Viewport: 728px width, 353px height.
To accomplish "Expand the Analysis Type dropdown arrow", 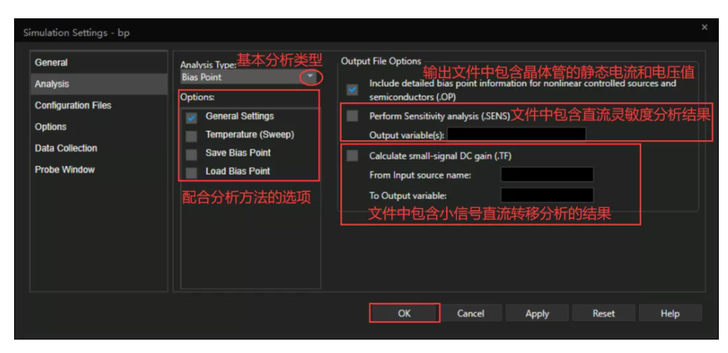I will pos(311,77).
